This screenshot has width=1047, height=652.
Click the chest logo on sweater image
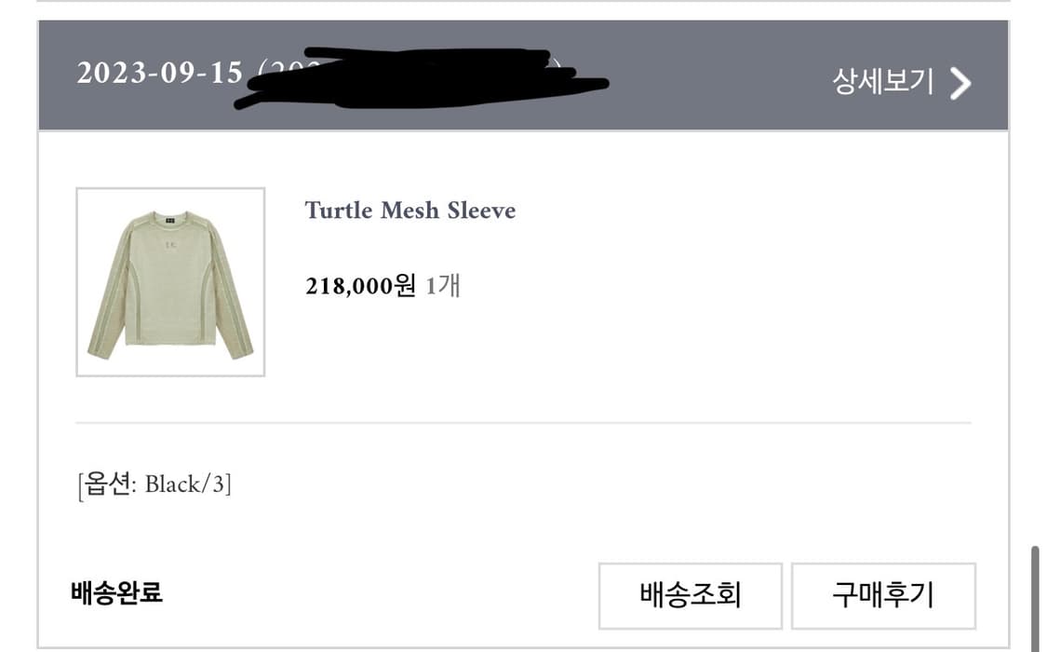tap(169, 243)
